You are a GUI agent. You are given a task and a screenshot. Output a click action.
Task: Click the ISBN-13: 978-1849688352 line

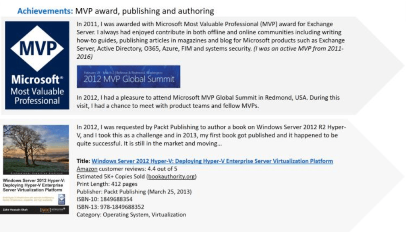coord(110,207)
